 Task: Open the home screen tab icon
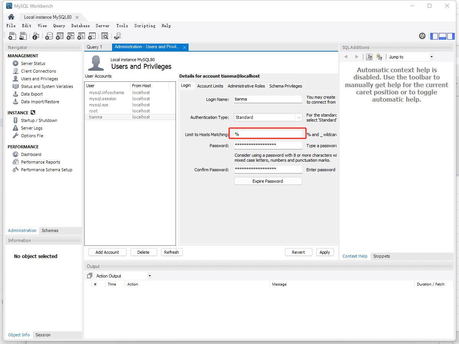pos(11,17)
